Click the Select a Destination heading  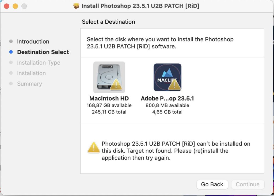(x=108, y=22)
